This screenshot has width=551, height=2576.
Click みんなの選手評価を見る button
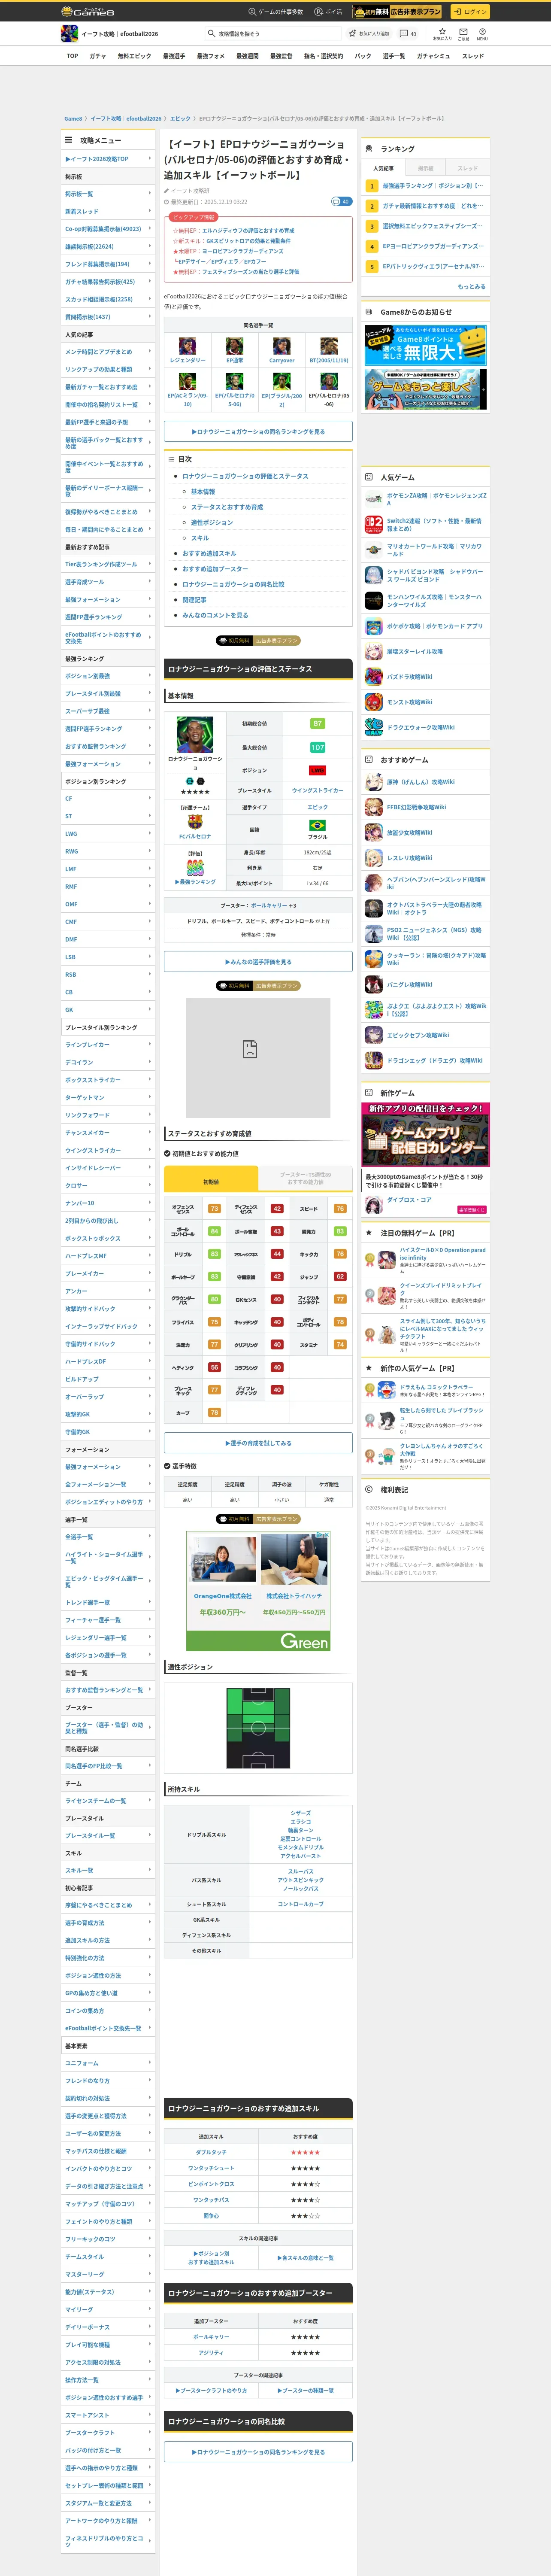tap(258, 962)
